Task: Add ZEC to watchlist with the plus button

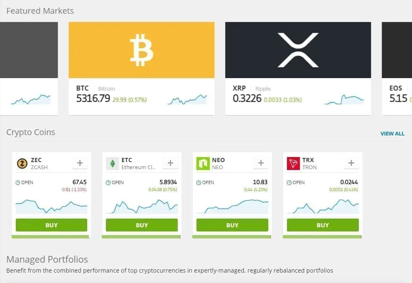Action: 79,163
